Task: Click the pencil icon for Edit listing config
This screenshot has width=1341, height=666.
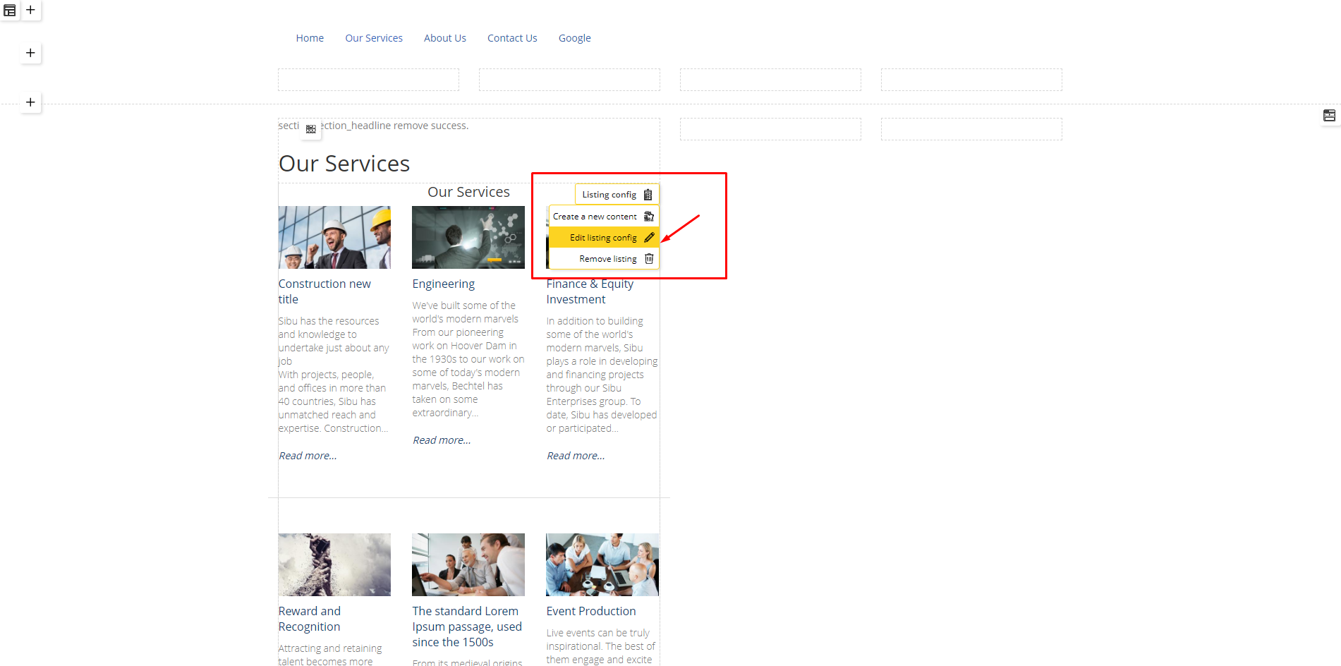Action: point(649,238)
